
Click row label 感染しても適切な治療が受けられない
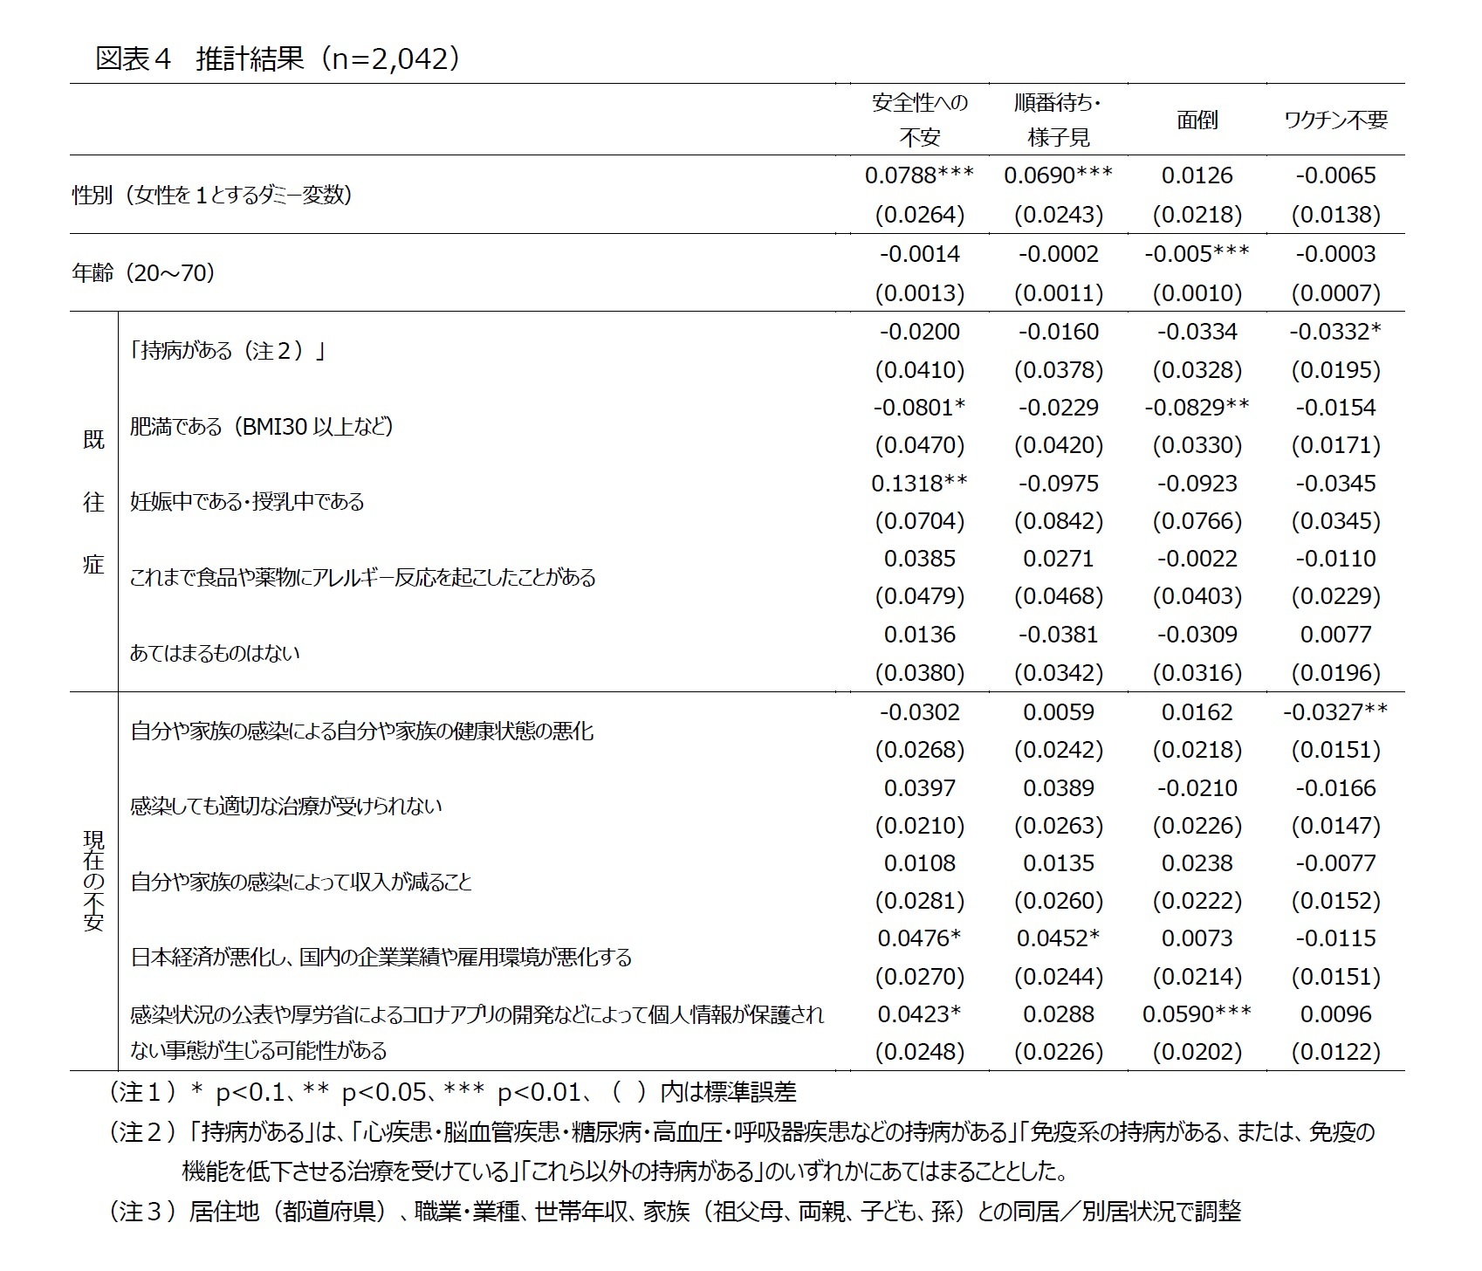click(285, 806)
